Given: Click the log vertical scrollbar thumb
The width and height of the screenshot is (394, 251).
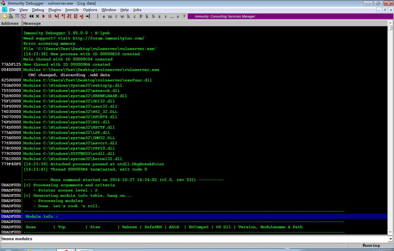Looking at the screenshot, I should [x=390, y=28].
